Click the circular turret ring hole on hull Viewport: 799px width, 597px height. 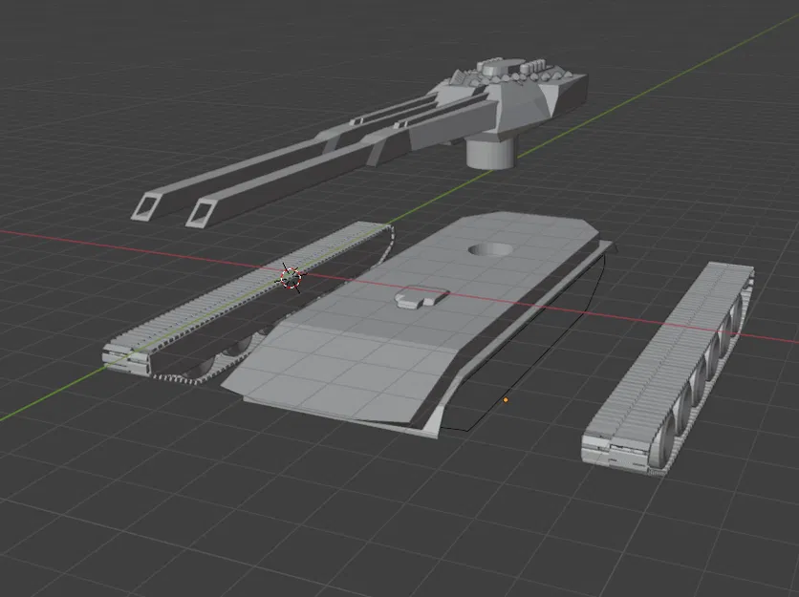point(490,249)
